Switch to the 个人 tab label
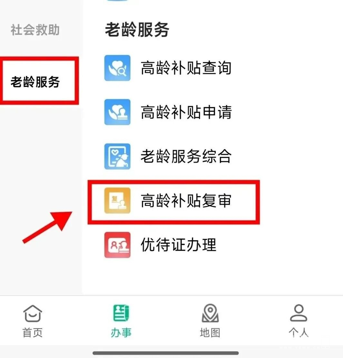The image size is (343, 358). (x=299, y=333)
